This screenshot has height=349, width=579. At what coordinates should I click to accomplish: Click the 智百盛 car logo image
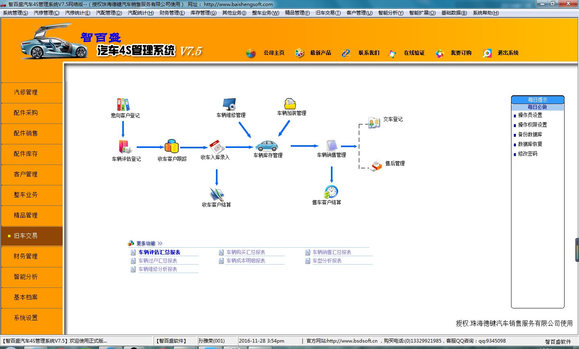[x=53, y=42]
